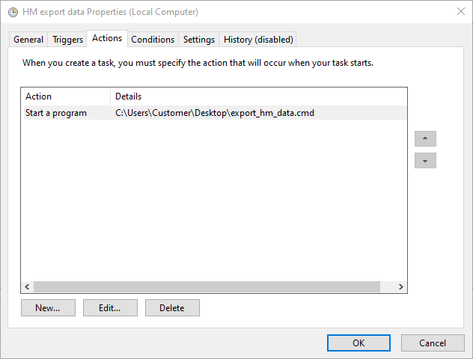The width and height of the screenshot is (473, 359).
Task: Click the export_hm_data.cmd path in Details
Action: coord(215,113)
